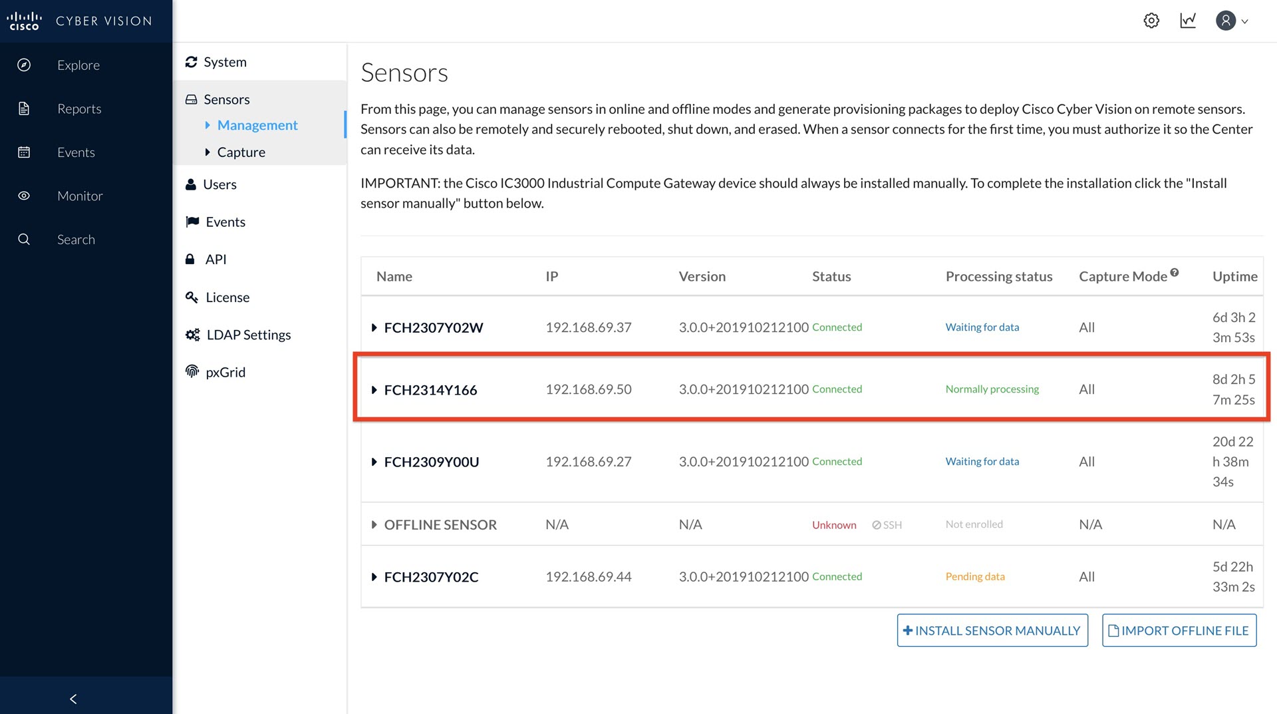
Task: Click IP address 192.168.69.44
Action: tap(589, 577)
